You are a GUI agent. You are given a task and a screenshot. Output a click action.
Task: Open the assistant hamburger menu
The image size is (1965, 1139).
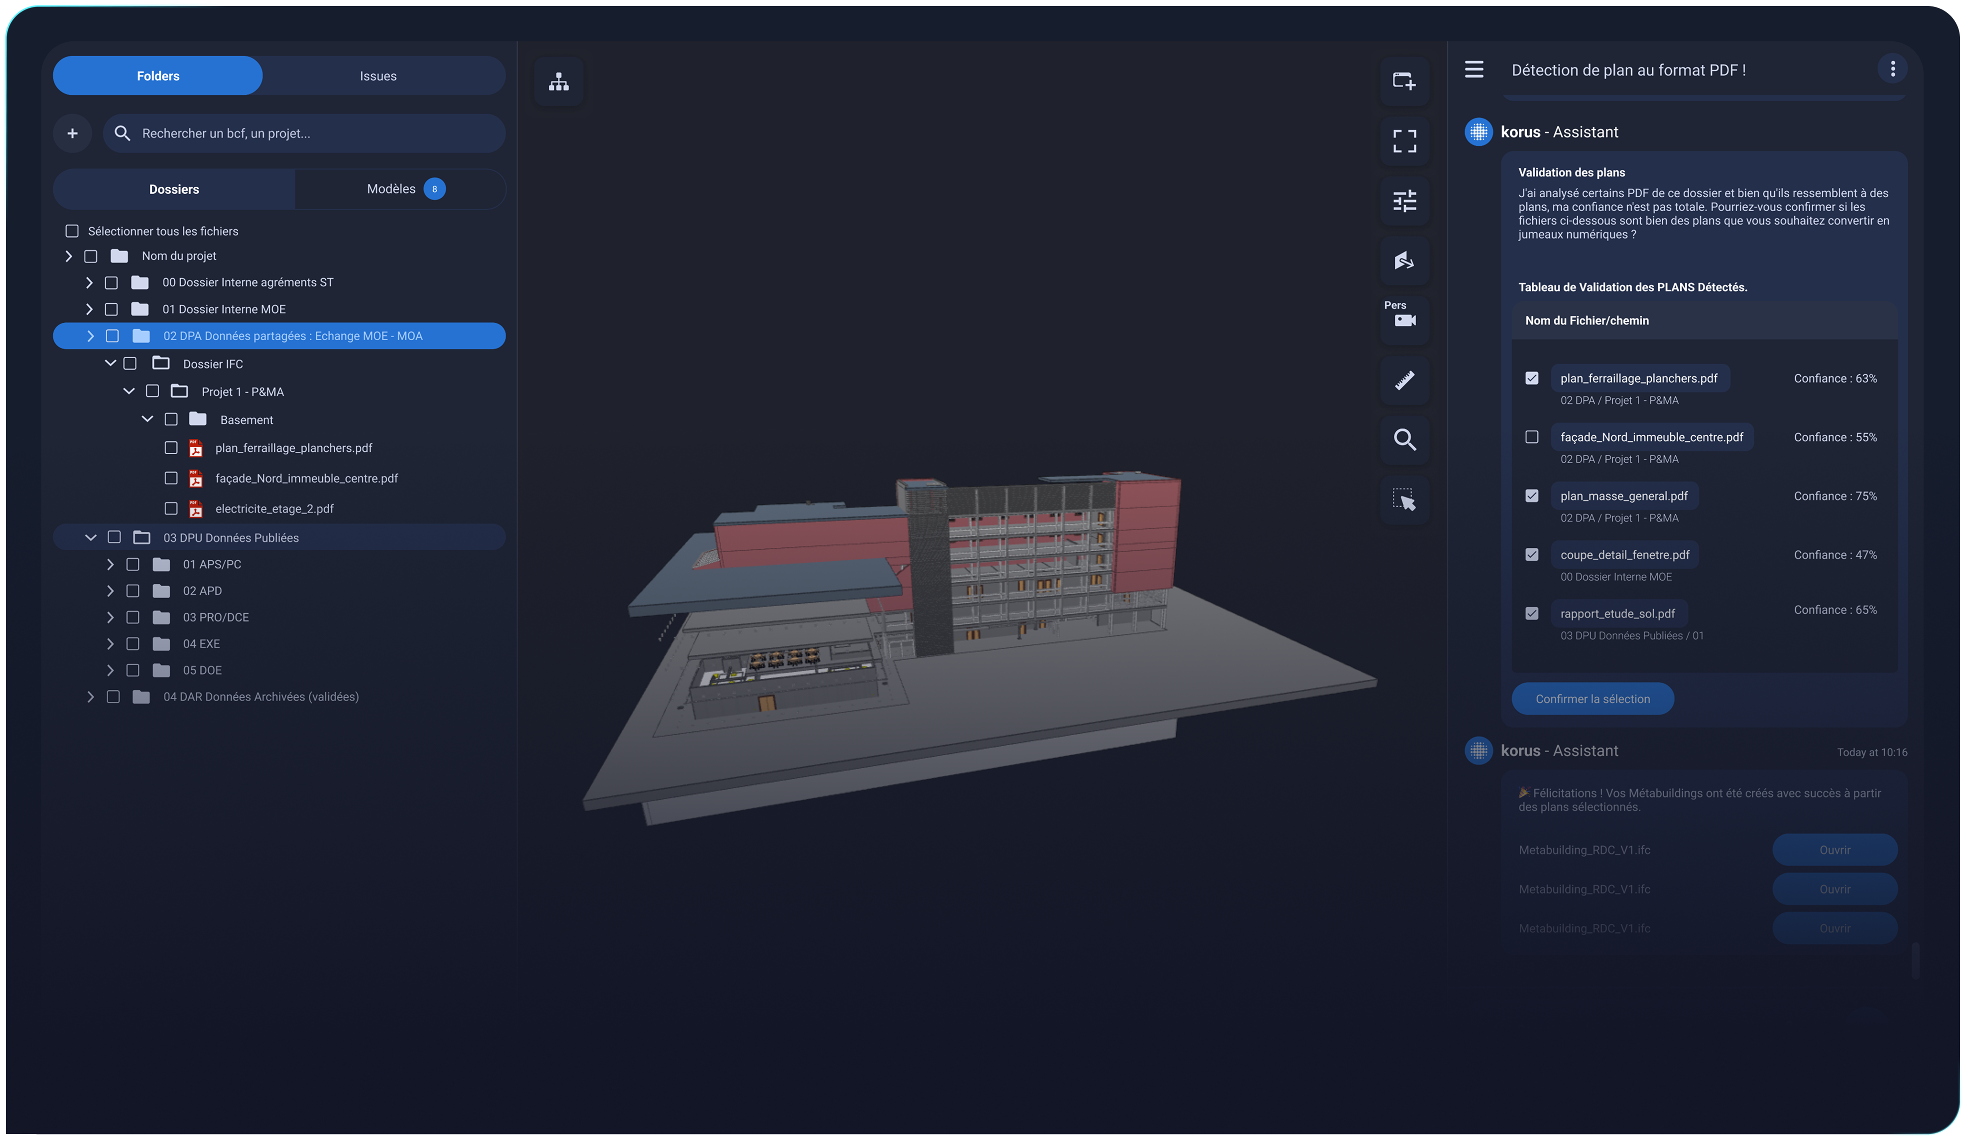(x=1473, y=69)
